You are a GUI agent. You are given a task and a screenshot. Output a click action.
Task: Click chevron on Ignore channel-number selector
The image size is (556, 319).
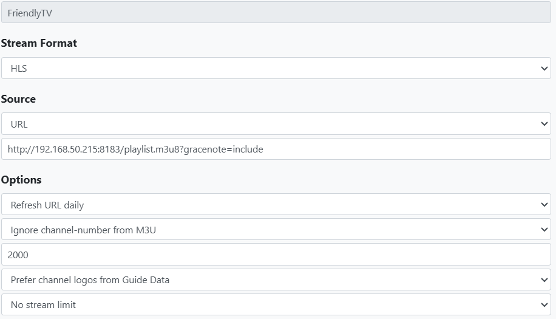(x=544, y=230)
